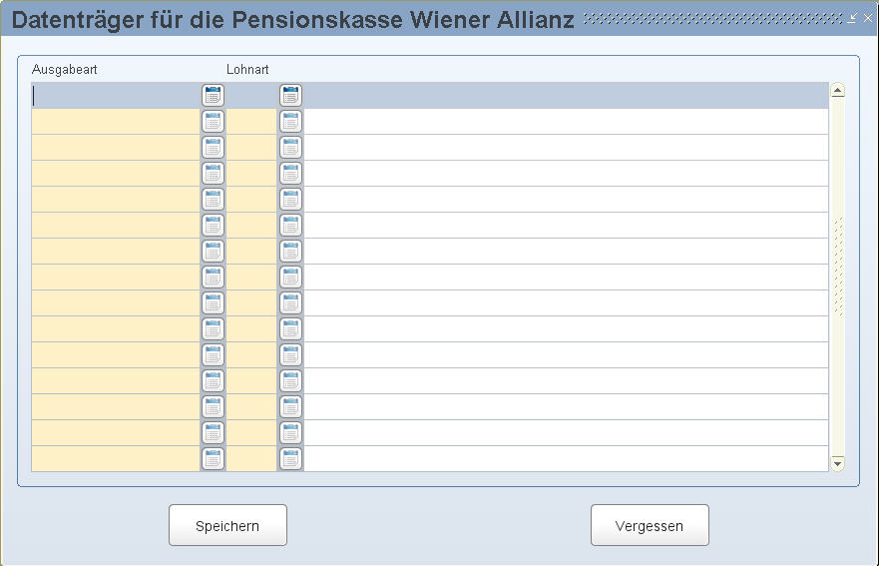This screenshot has height=566, width=879.
Task: Open Ausgabeart lookup in first row
Action: pos(213,96)
